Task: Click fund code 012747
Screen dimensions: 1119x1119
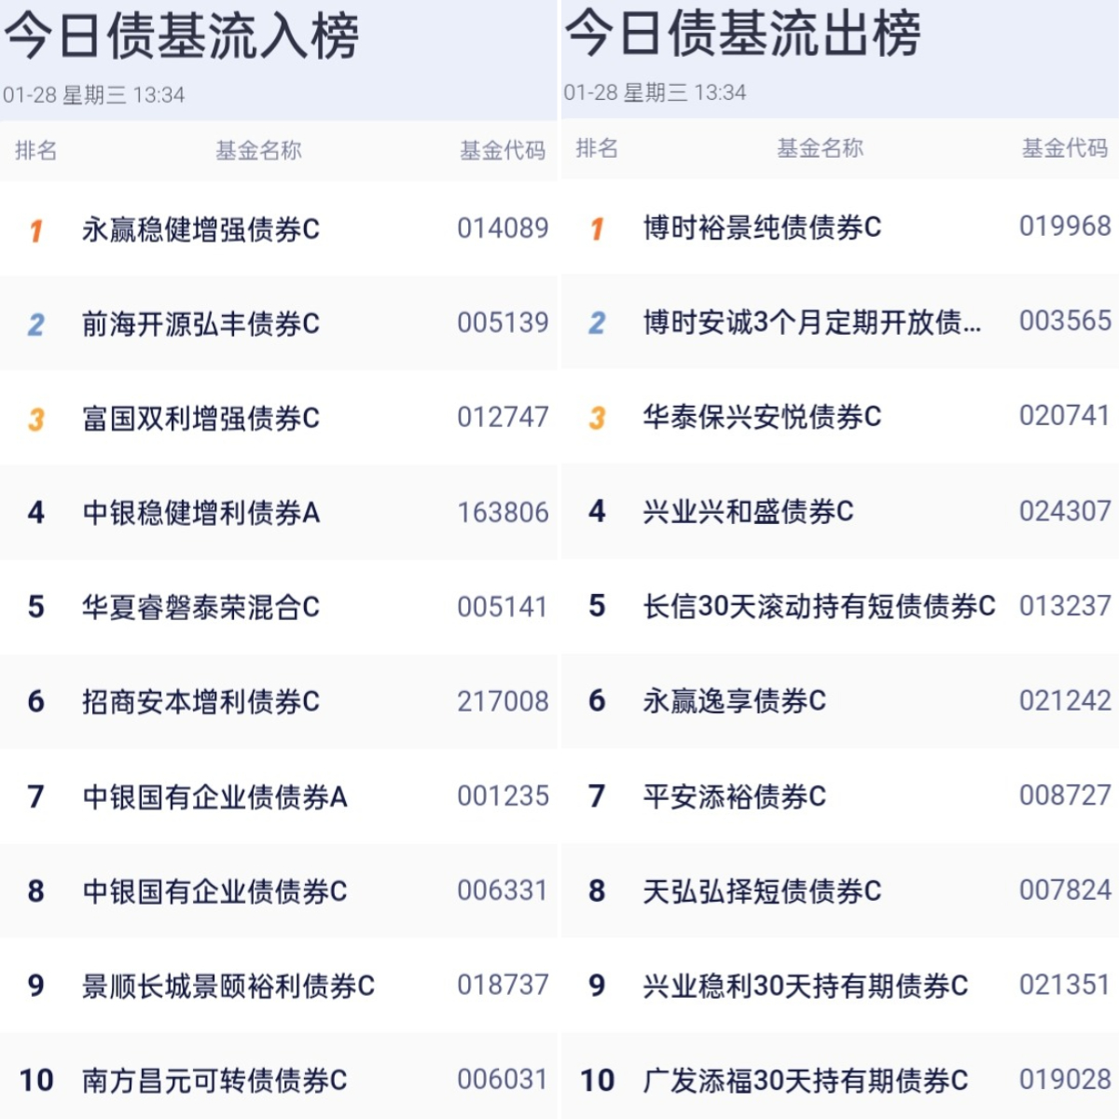Action: pyautogui.click(x=503, y=418)
